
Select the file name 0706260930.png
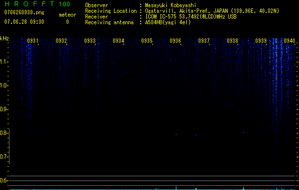coord(24,12)
